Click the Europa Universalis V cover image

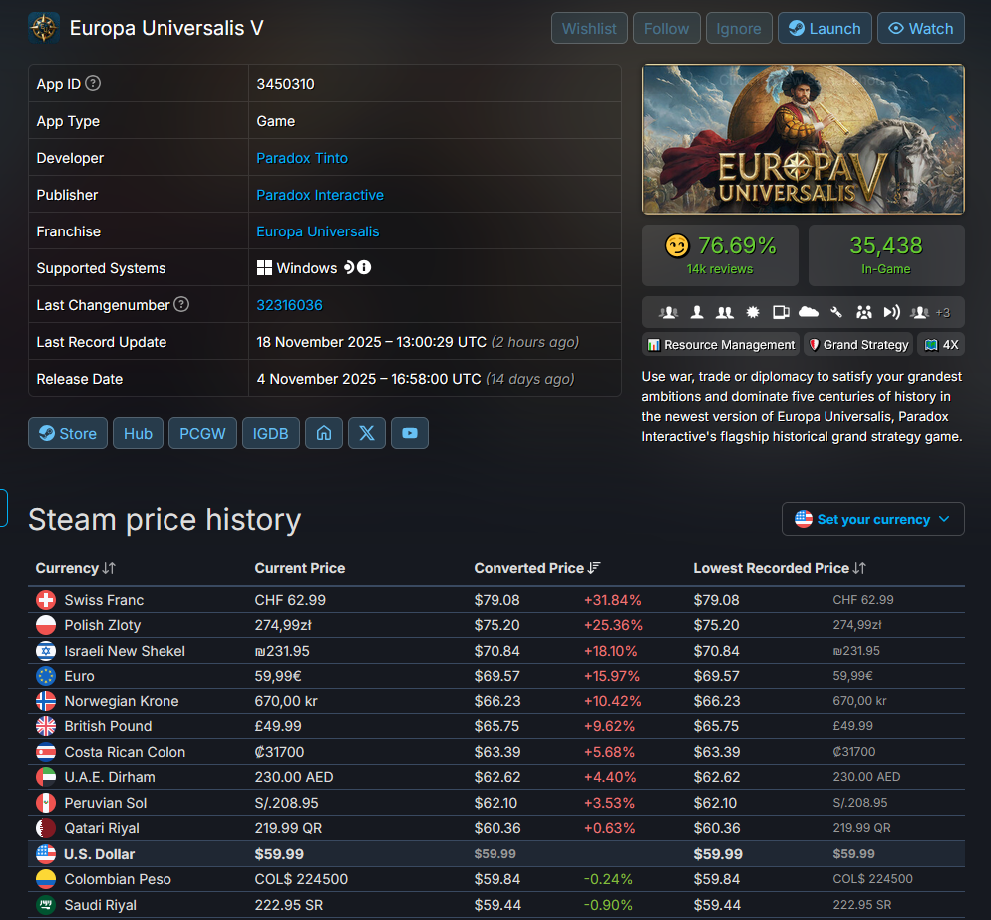(803, 140)
